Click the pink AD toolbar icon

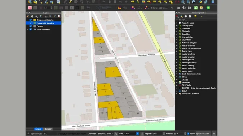(30, 8)
